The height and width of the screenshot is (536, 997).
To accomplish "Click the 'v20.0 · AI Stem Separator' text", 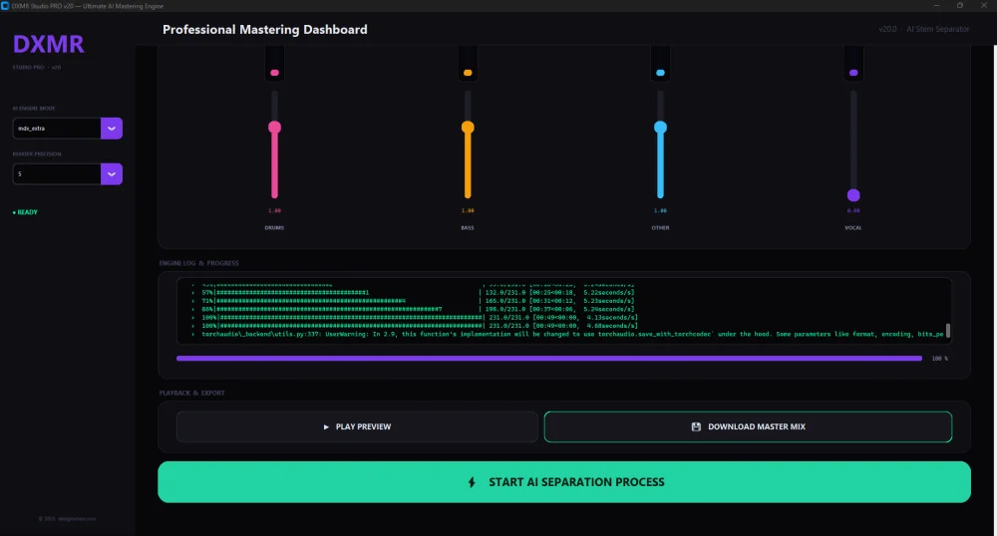I will [924, 29].
